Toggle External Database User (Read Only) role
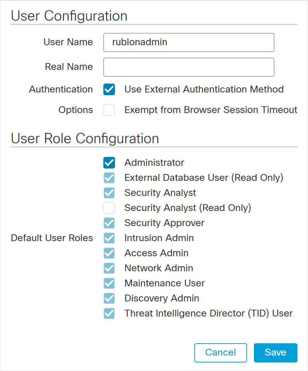The width and height of the screenshot is (308, 371). [x=109, y=178]
